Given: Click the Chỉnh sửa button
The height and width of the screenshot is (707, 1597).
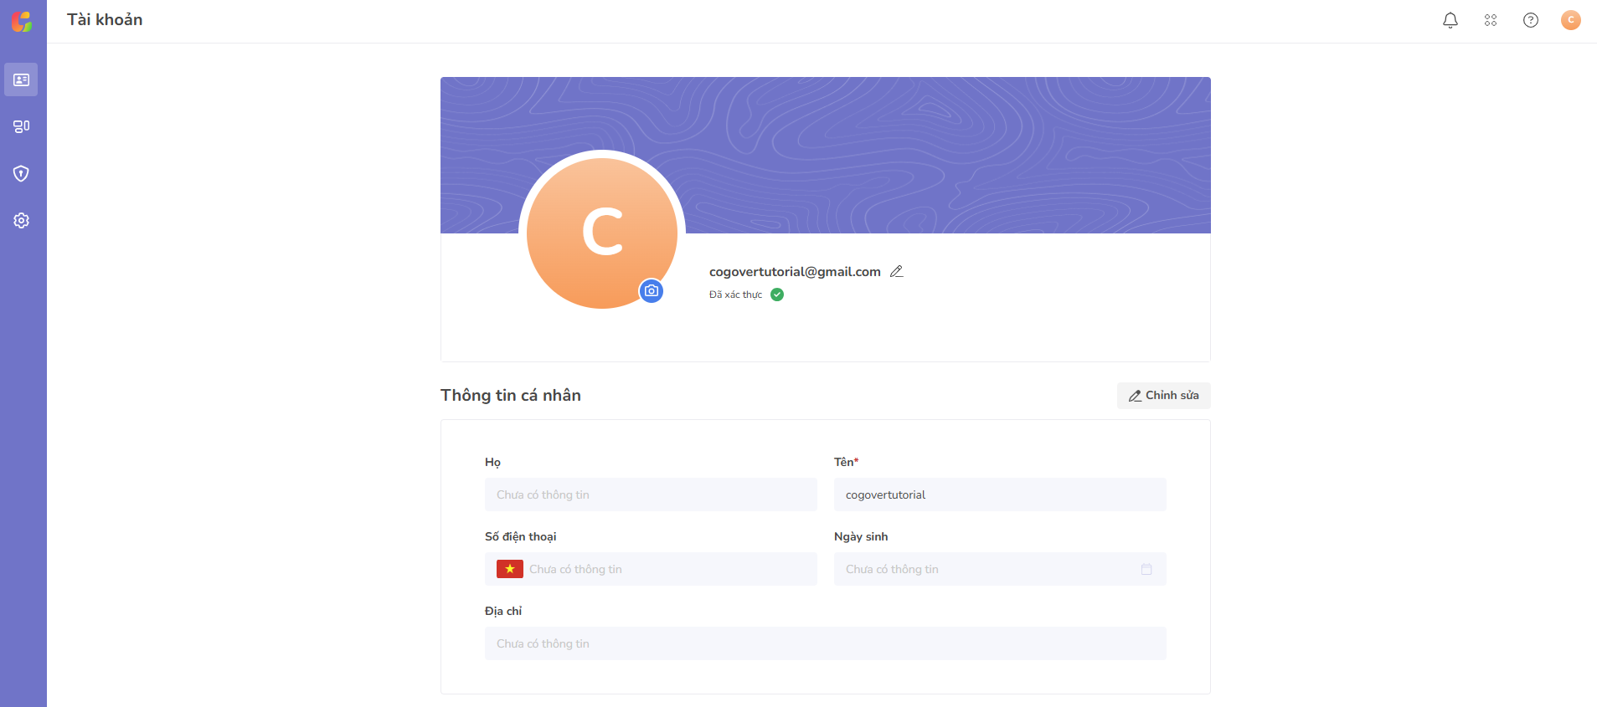Looking at the screenshot, I should [x=1163, y=396].
